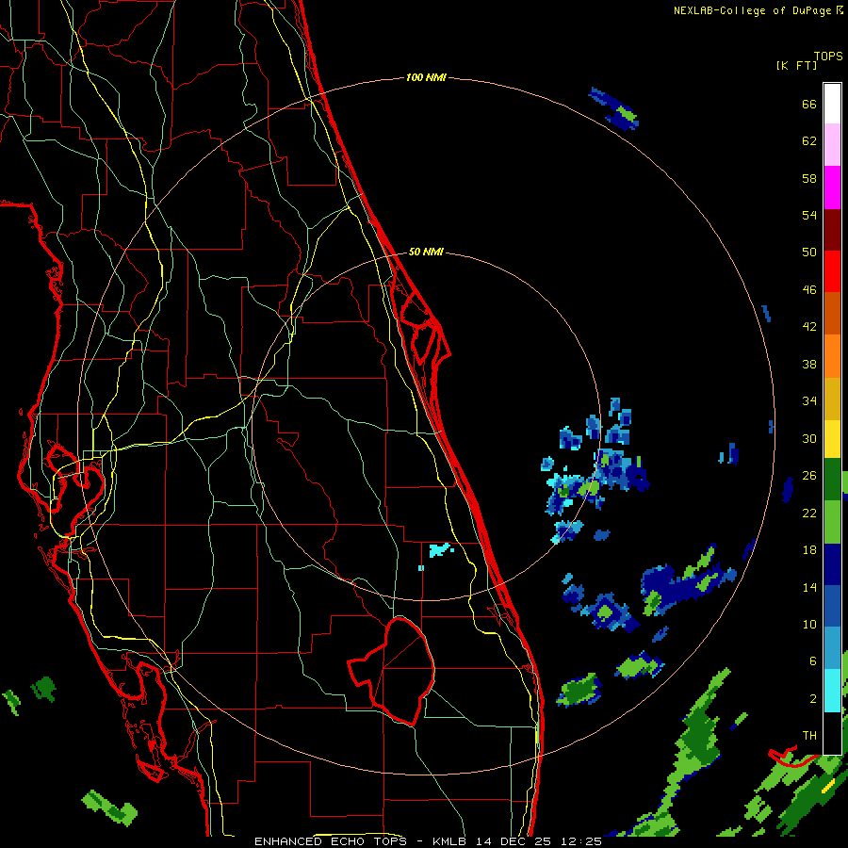Click the 14 legend value
The image size is (848, 848).
coord(809,587)
